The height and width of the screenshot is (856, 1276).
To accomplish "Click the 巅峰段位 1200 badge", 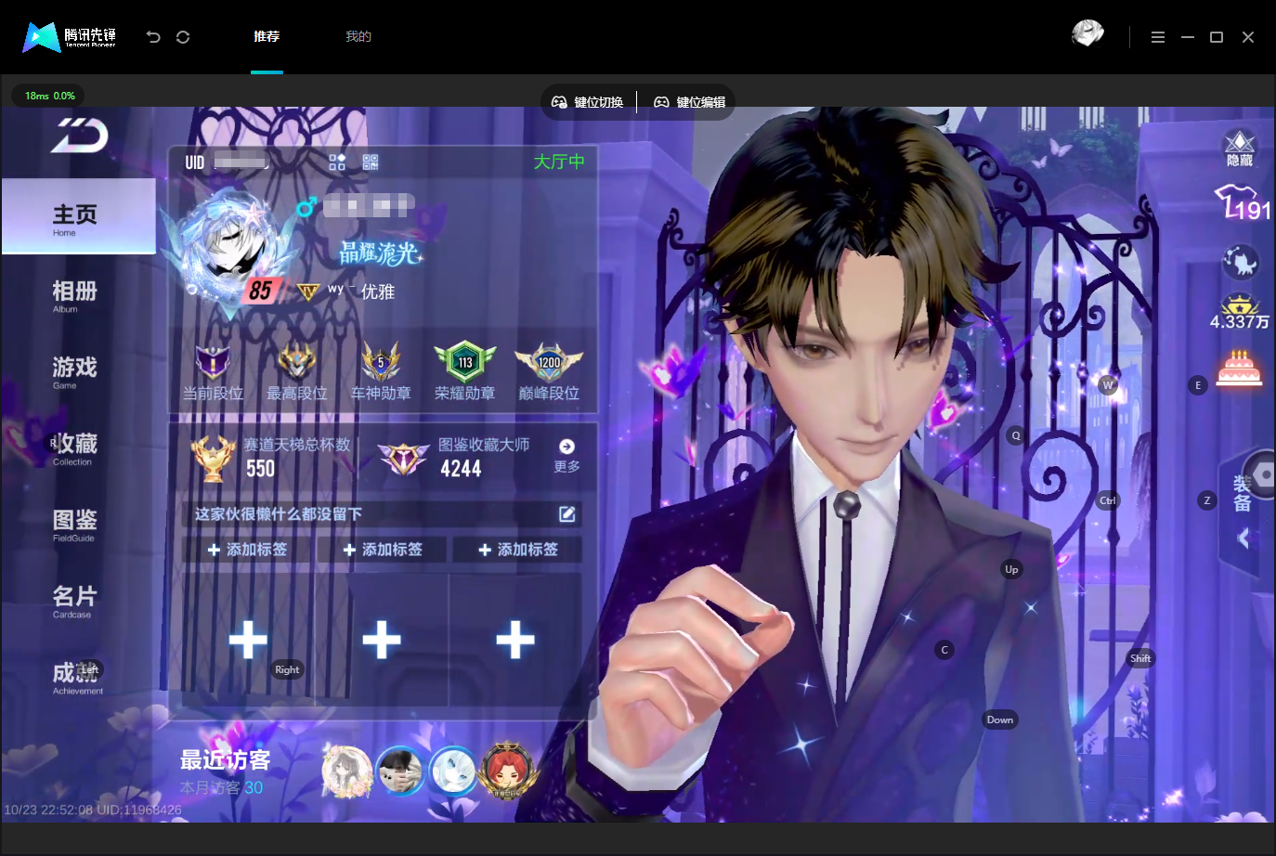I will tap(549, 361).
